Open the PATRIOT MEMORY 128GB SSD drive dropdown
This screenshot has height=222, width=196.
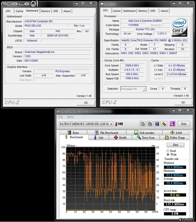click(x=86, y=124)
